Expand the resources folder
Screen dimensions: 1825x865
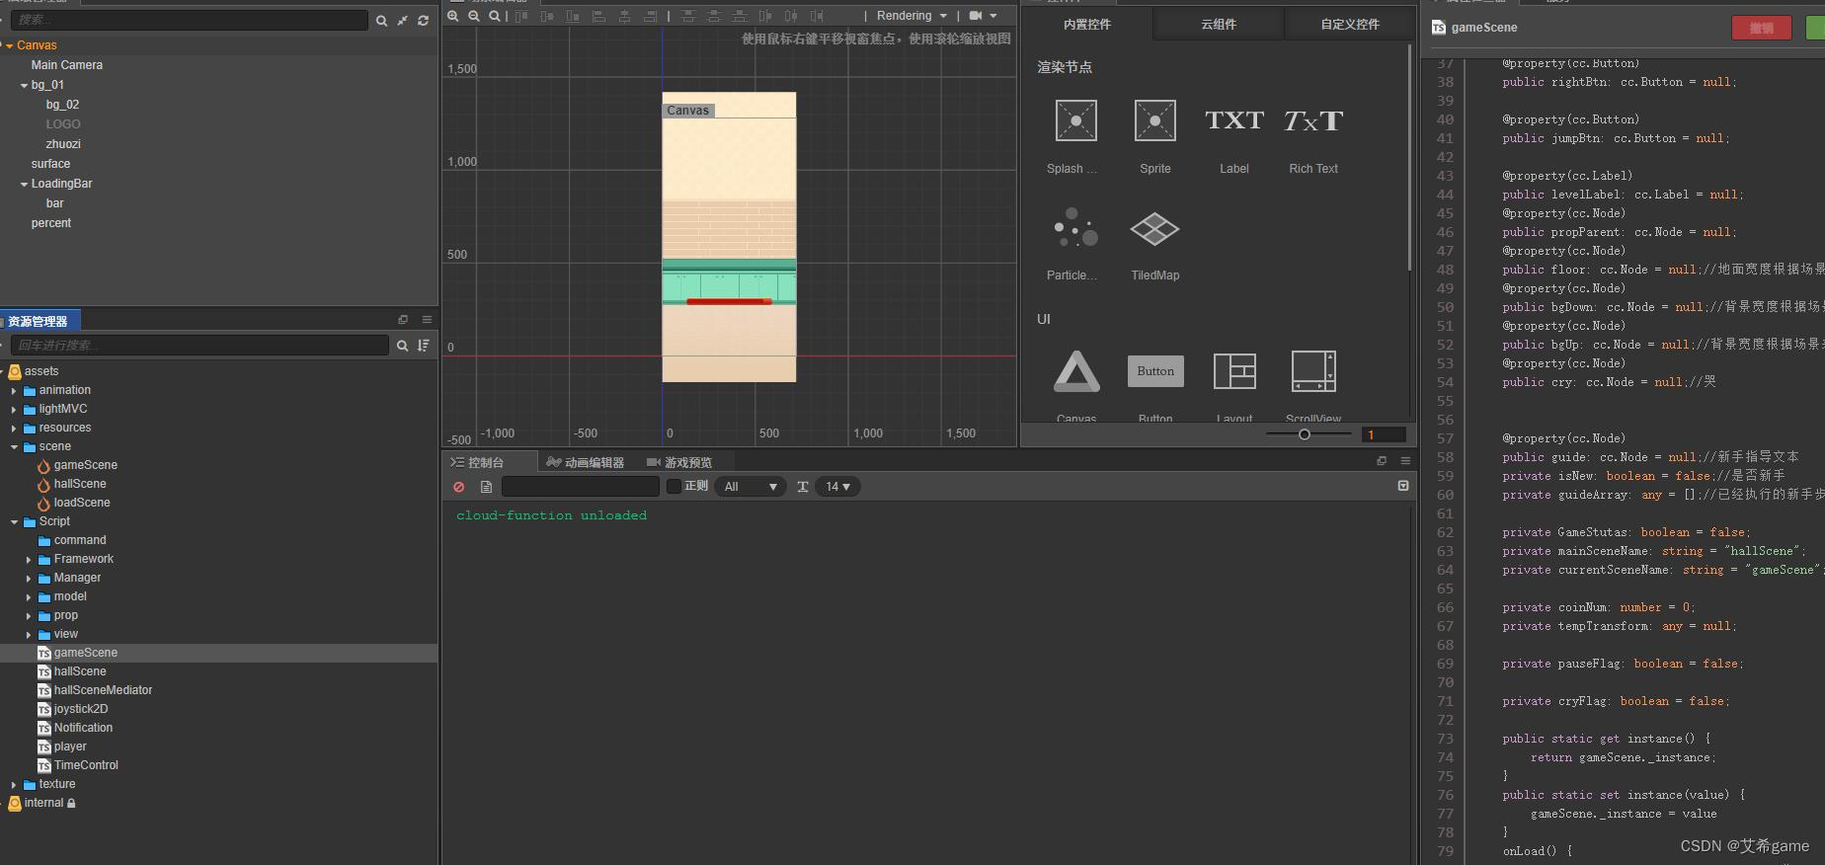[14, 428]
